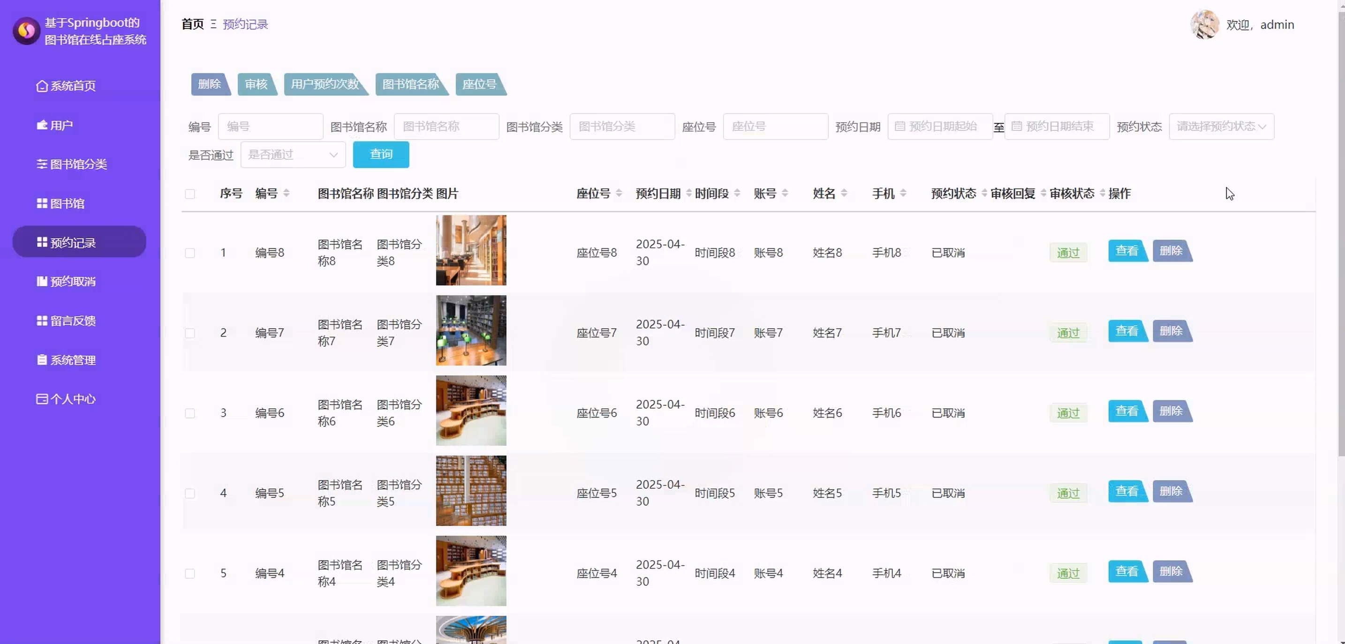Click the clipboard icon beside 系统管理
This screenshot has height=644, width=1345.
pyautogui.click(x=42, y=359)
